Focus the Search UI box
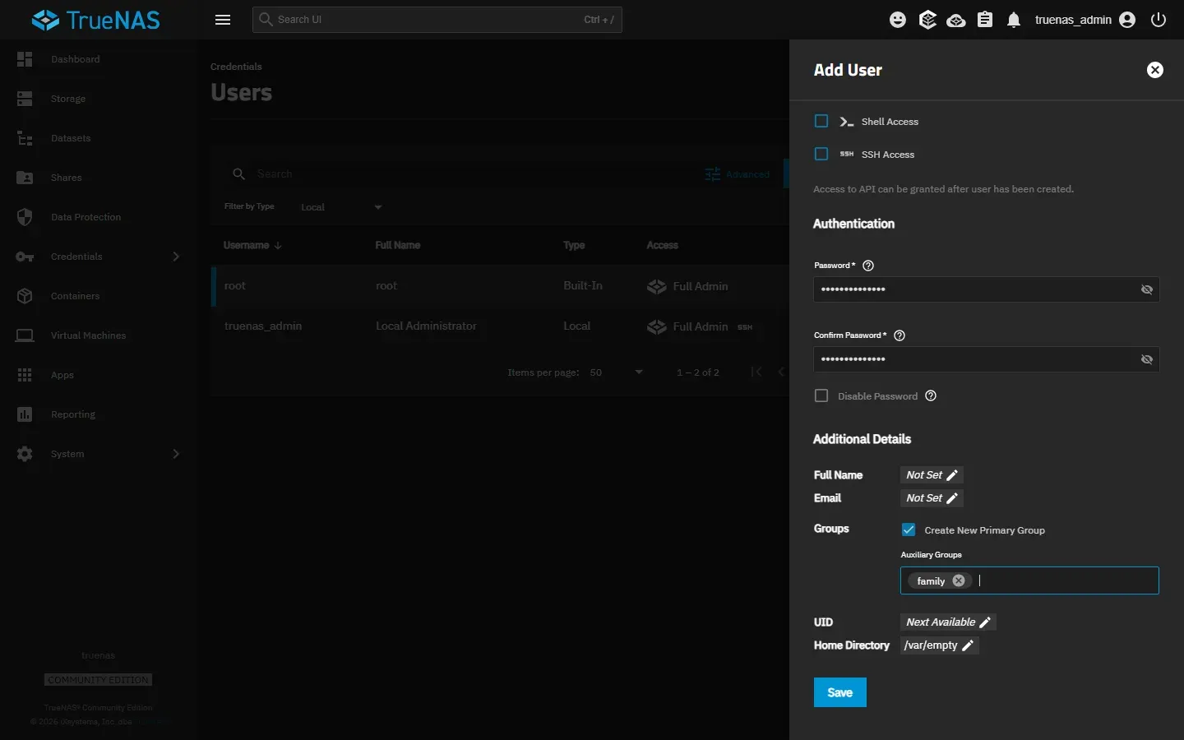 pyautogui.click(x=437, y=20)
